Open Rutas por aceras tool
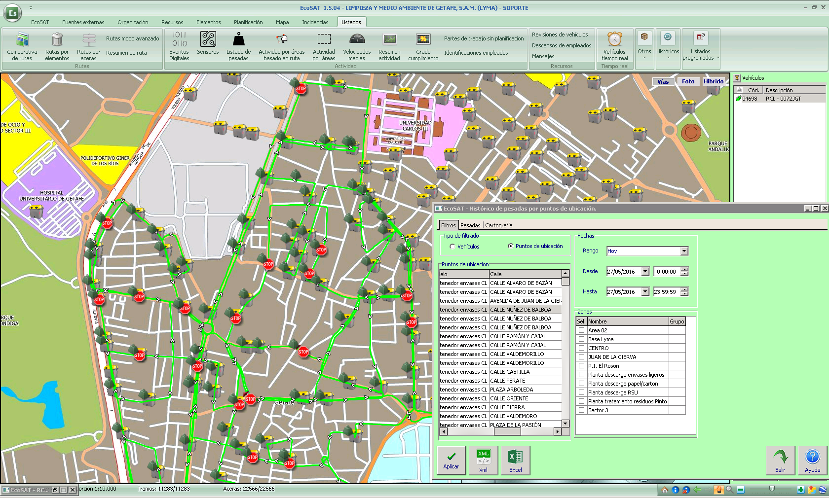Image resolution: width=829 pixels, height=498 pixels. (x=89, y=46)
